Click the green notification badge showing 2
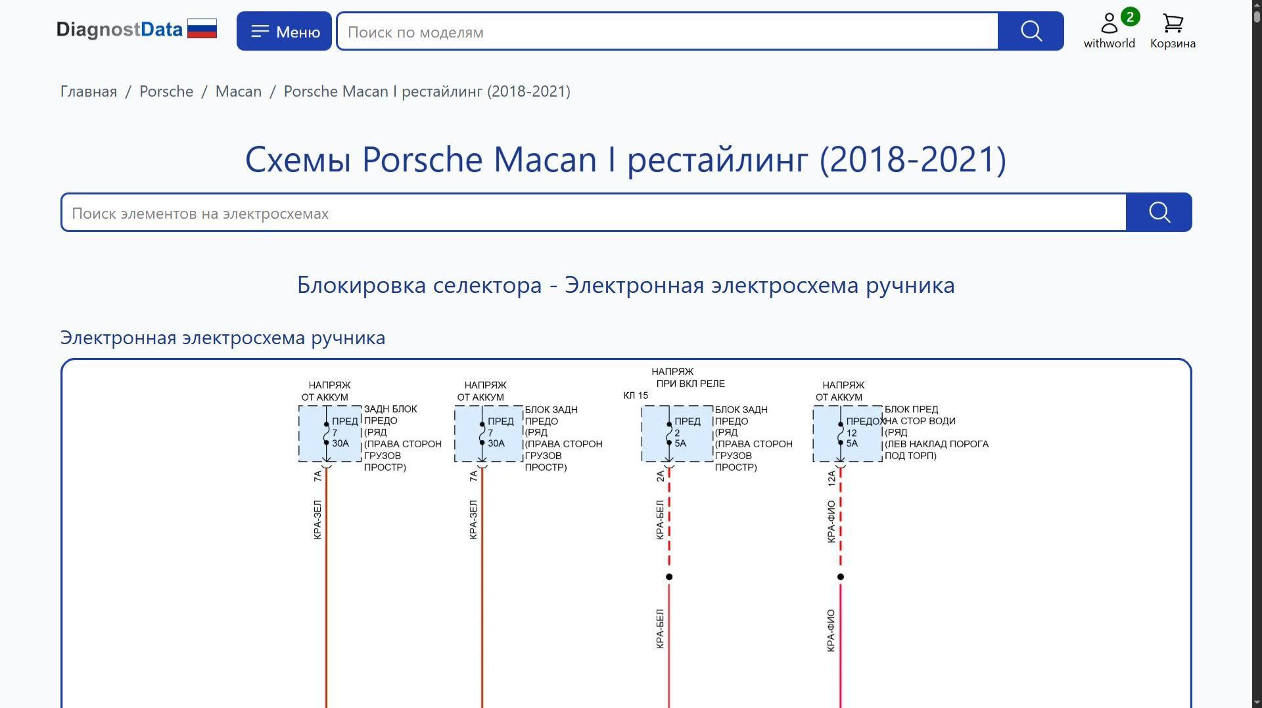 click(1130, 17)
